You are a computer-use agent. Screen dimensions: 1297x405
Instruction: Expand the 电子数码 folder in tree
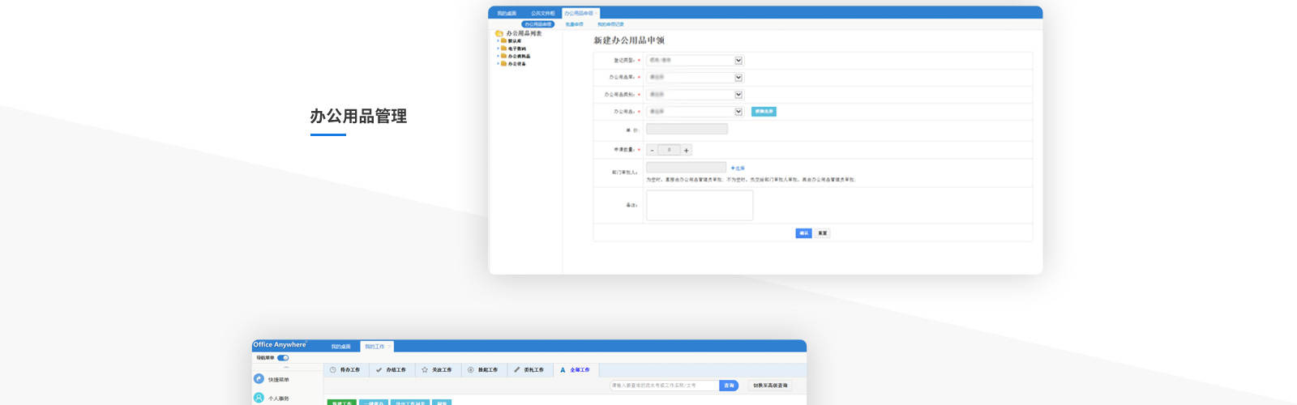(x=498, y=49)
